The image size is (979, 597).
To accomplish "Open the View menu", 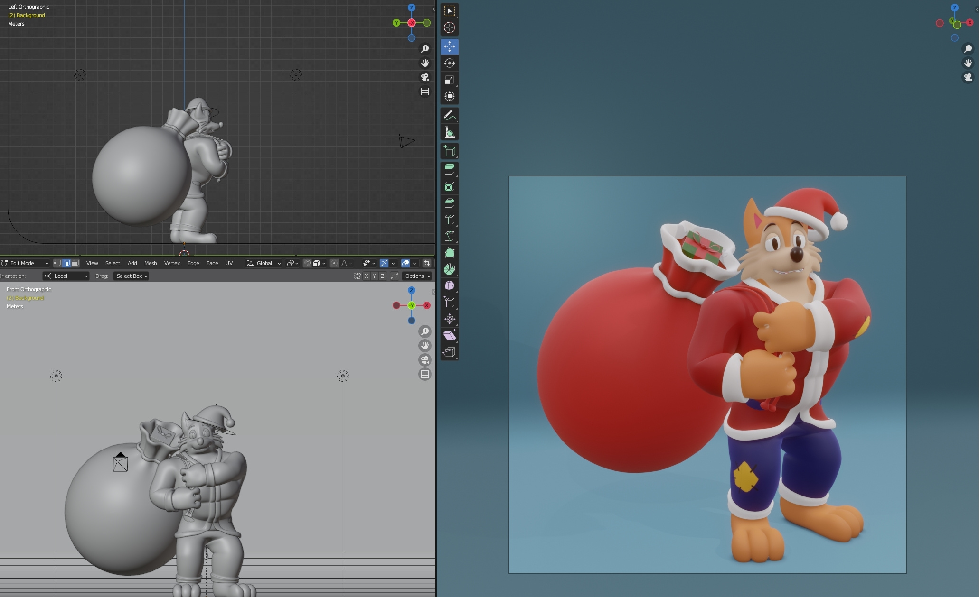I will 92,263.
